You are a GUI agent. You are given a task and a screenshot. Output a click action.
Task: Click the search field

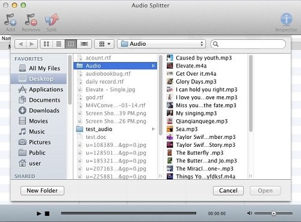tap(248, 44)
